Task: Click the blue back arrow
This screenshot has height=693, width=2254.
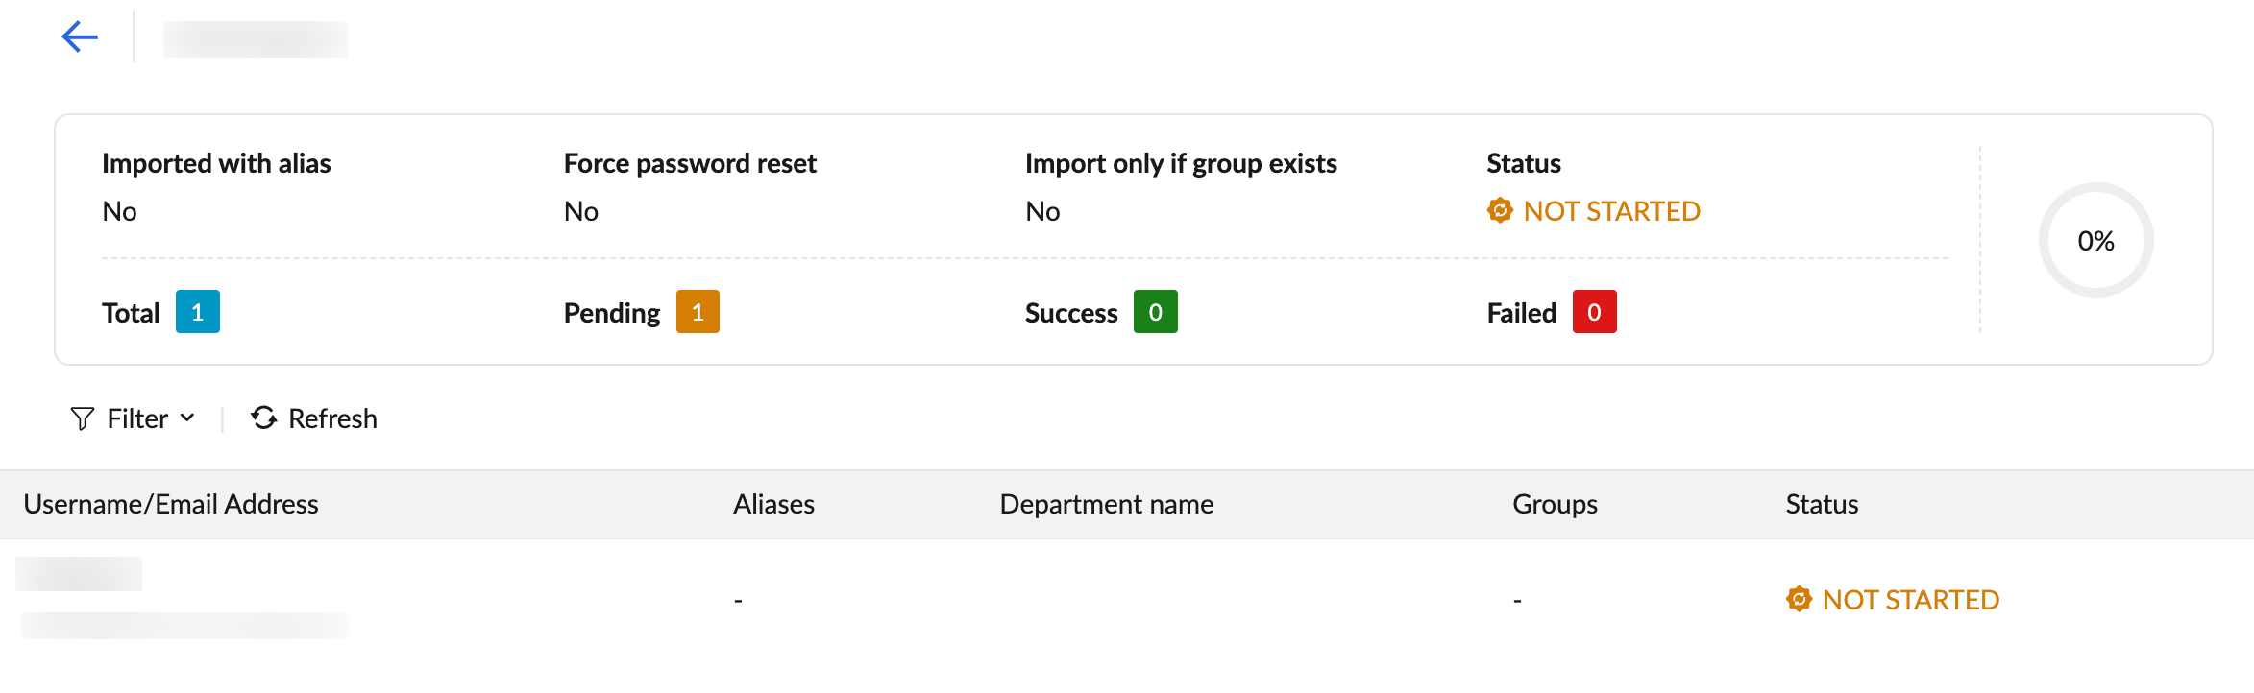Action: point(80,37)
